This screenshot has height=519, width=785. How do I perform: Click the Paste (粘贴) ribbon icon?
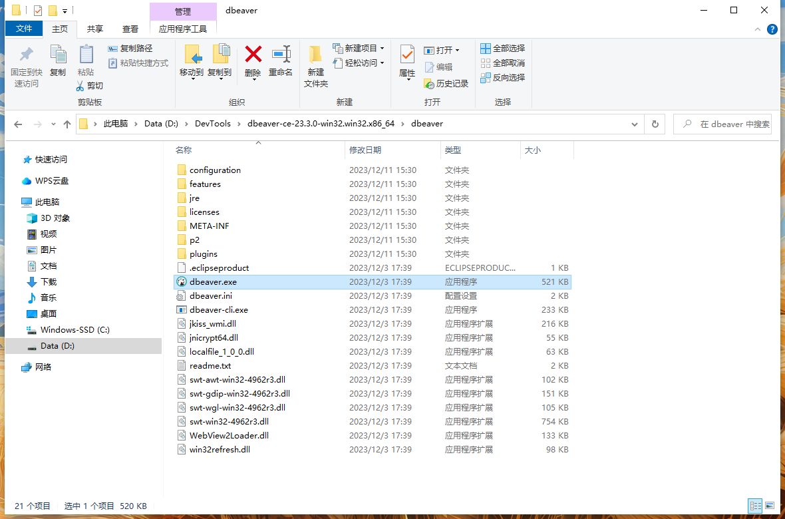pyautogui.click(x=86, y=54)
